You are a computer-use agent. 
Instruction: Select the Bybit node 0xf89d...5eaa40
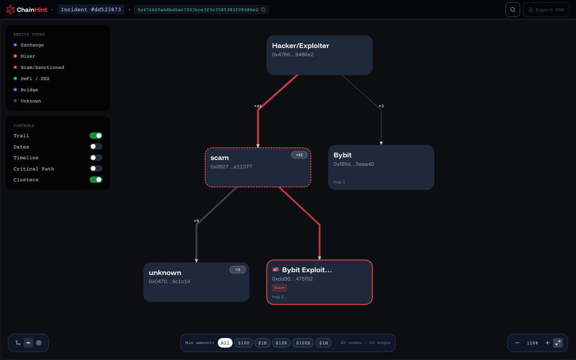tap(381, 167)
